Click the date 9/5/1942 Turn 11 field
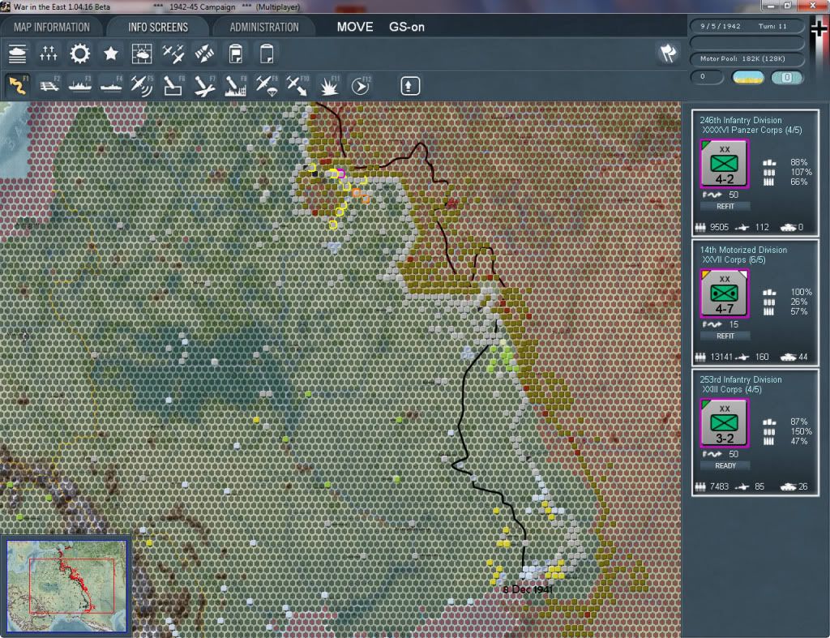This screenshot has width=830, height=638. pos(747,26)
